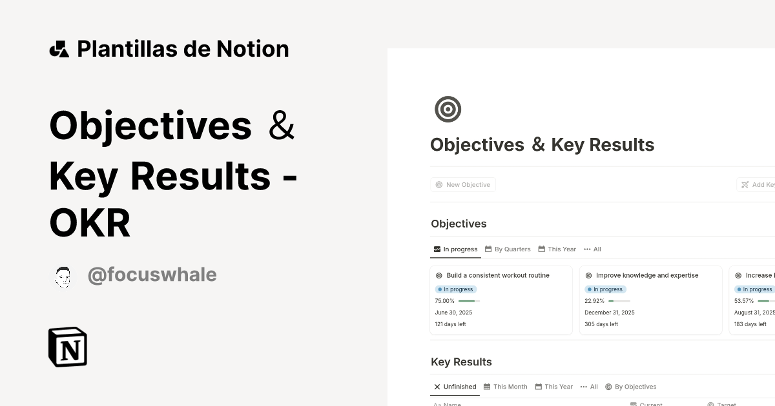775x406 pixels.
Task: Click the target icon beside By Objectives
Action: 607,387
